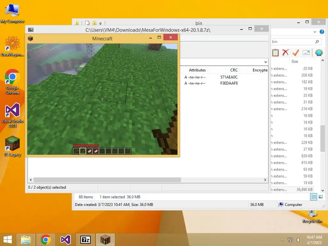Screen dimensions: 328x246
Task: Click the red X Delete icon in bin window
Action: click(285, 52)
